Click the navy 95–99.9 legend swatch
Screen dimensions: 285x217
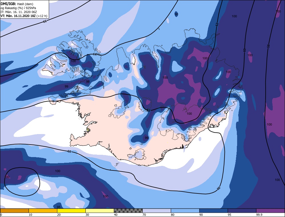click(242, 211)
